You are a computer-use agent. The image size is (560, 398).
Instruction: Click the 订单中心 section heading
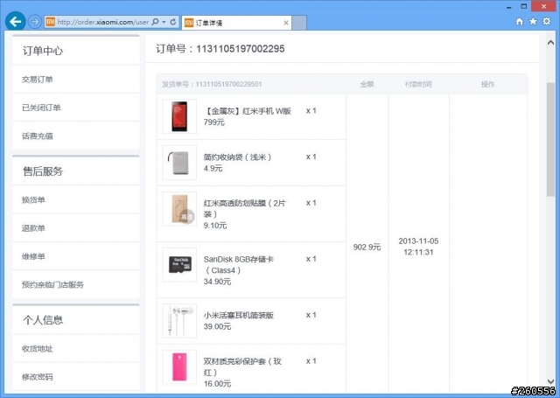[43, 51]
